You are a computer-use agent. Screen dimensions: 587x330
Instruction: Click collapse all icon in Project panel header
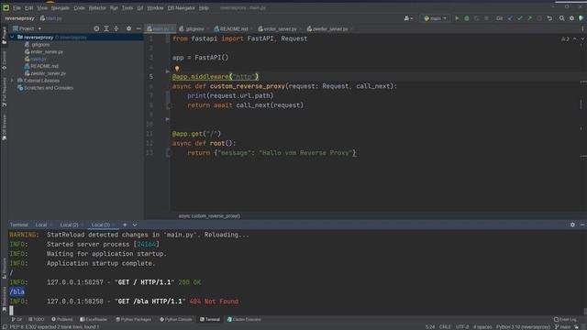point(116,28)
